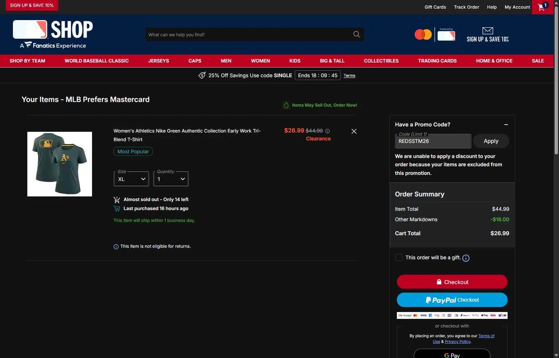Click the flame sell-out icon

click(x=286, y=105)
